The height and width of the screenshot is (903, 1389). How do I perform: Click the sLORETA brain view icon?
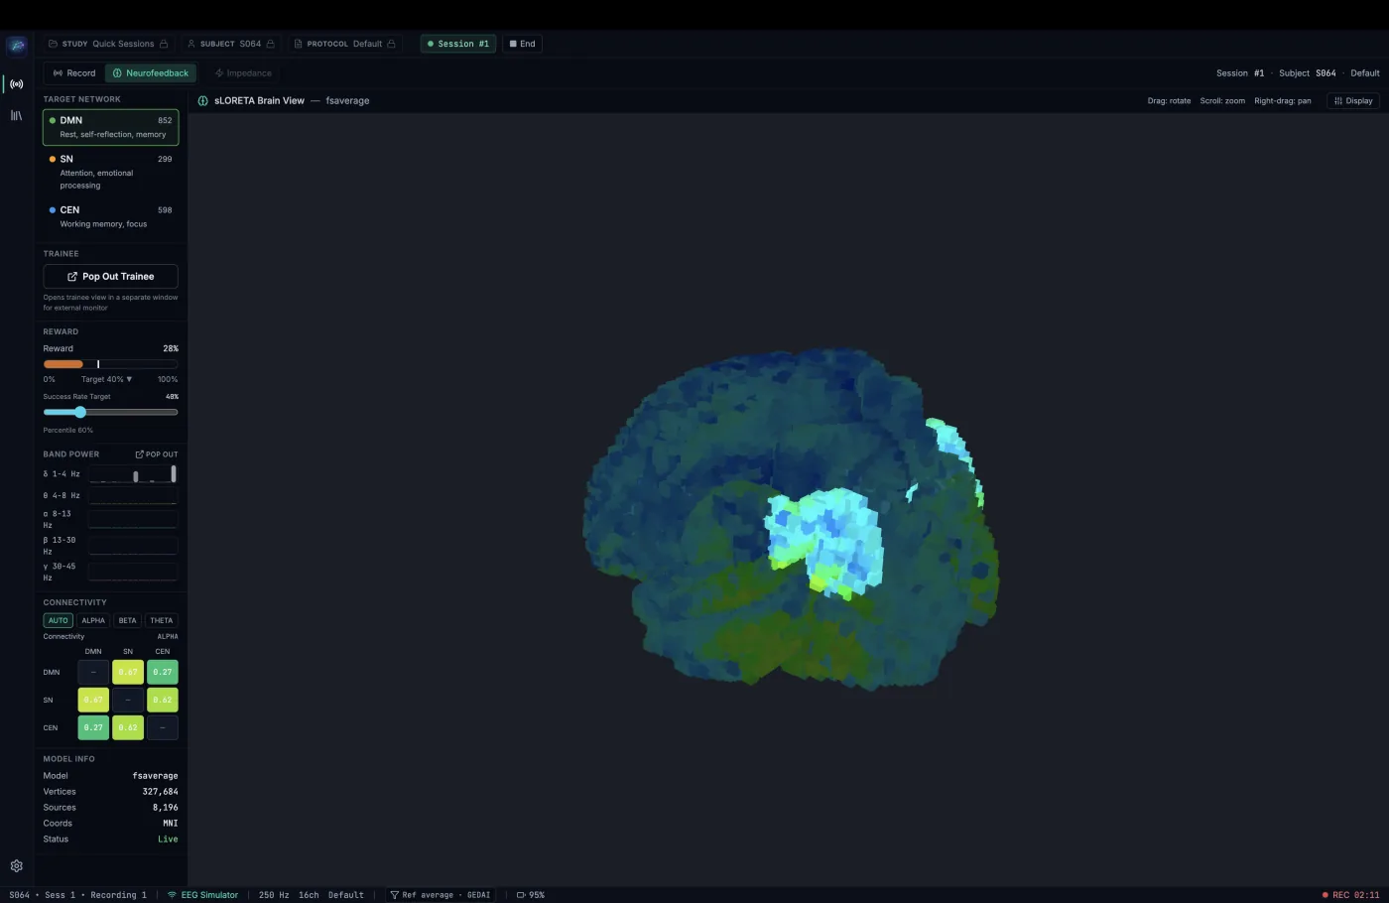click(x=202, y=100)
